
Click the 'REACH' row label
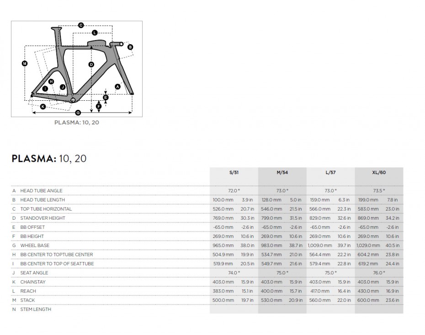[28, 291]
